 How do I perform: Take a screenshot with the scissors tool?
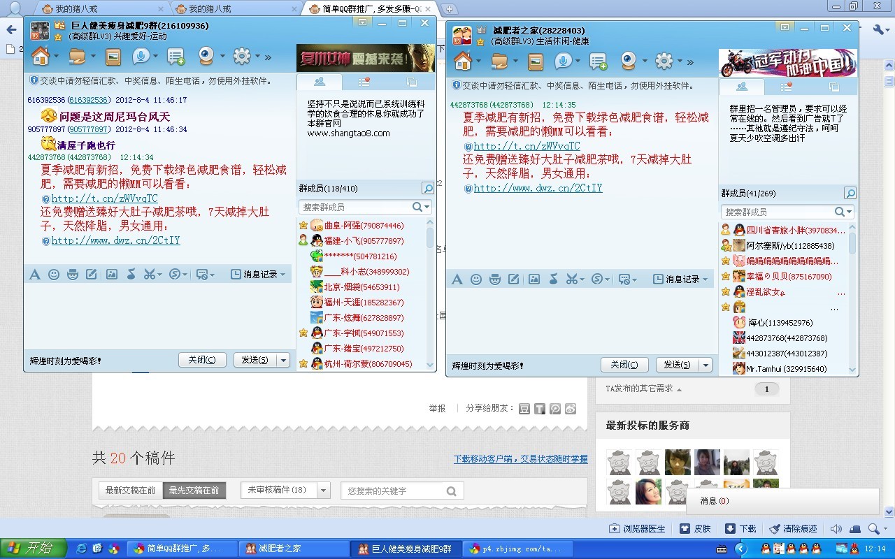coord(150,275)
